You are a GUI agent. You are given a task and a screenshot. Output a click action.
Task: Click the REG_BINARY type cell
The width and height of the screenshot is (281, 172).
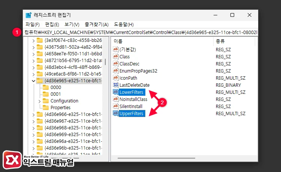click(x=228, y=85)
